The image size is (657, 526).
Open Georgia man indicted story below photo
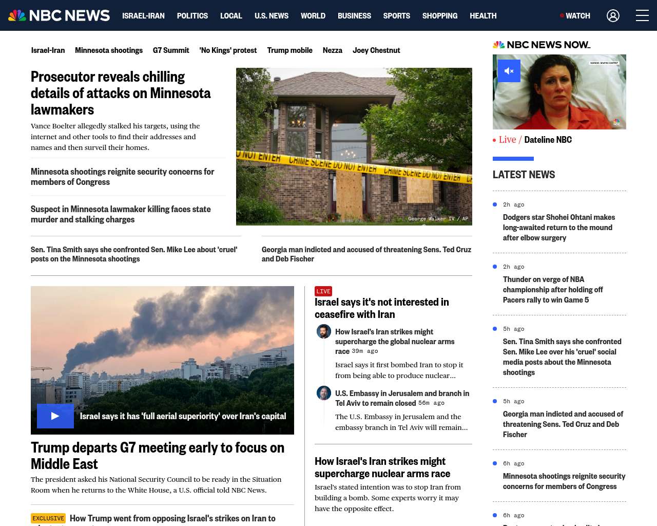[366, 254]
